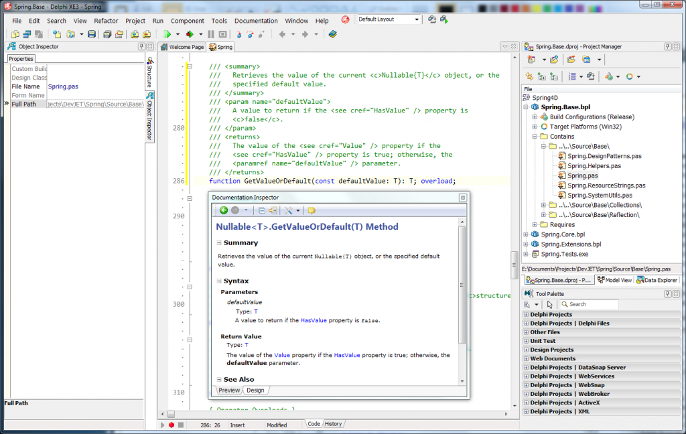
Task: Run the project with the green Run icon
Action: click(167, 33)
